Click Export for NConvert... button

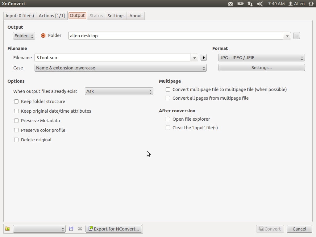pos(114,229)
